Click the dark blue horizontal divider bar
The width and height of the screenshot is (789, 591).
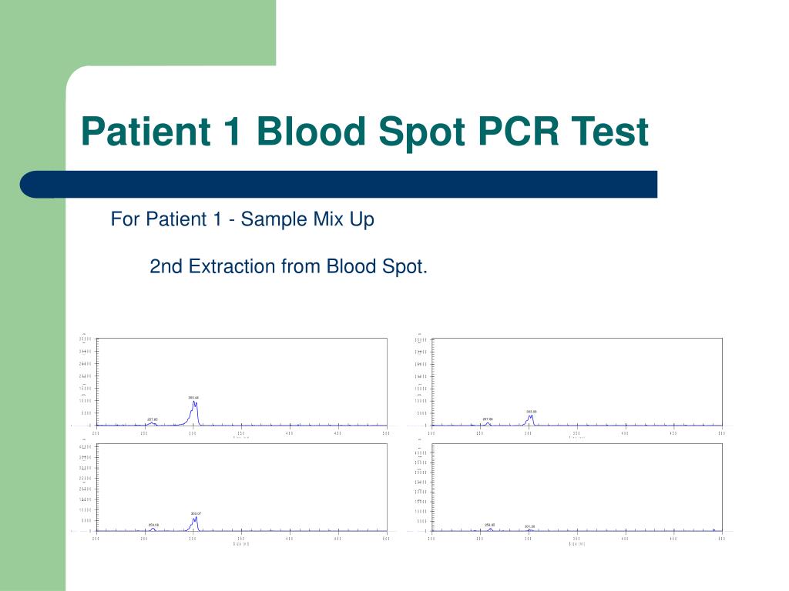[x=339, y=184]
